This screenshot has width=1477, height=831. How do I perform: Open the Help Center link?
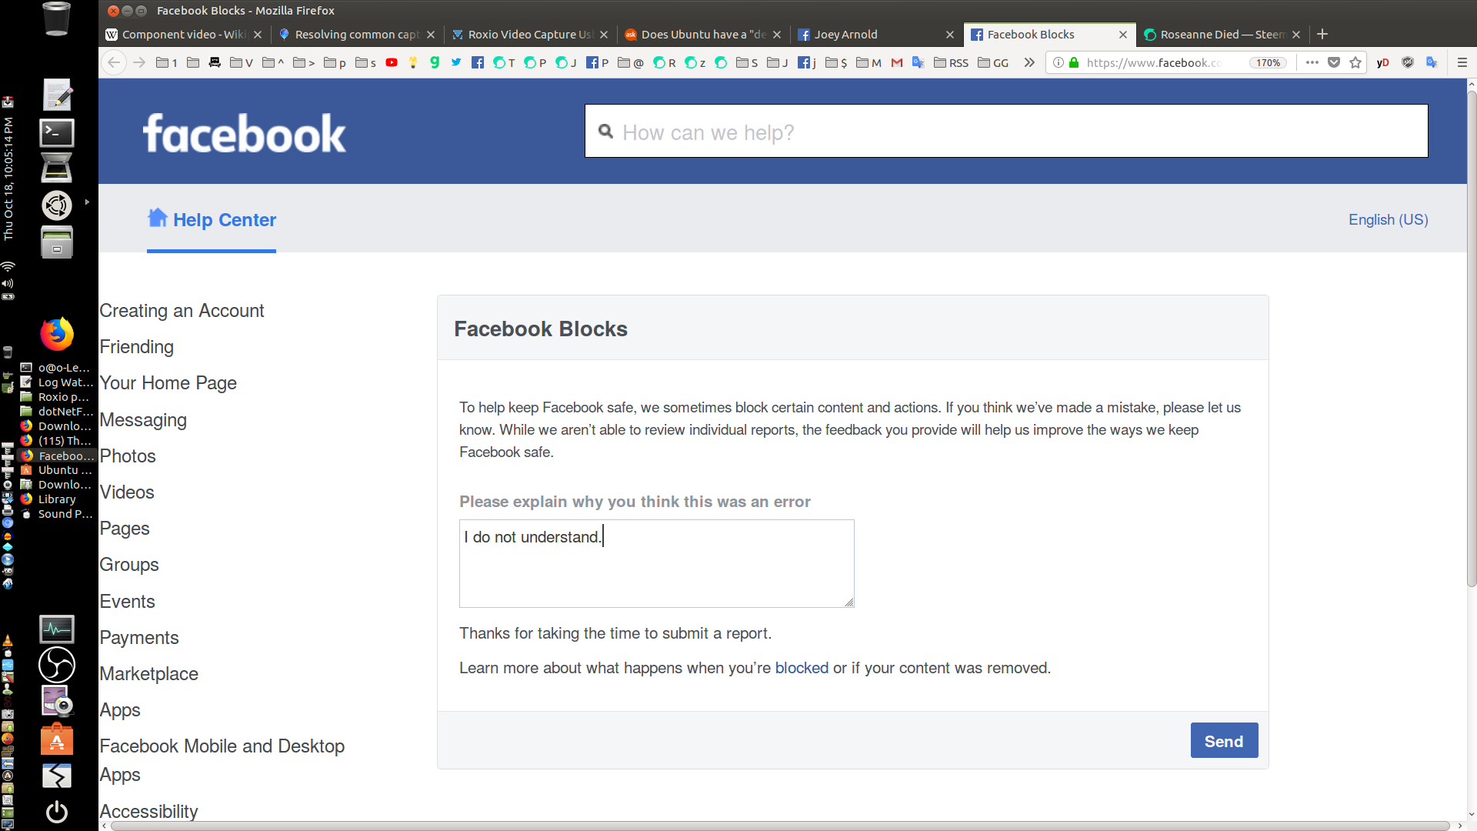click(x=212, y=219)
